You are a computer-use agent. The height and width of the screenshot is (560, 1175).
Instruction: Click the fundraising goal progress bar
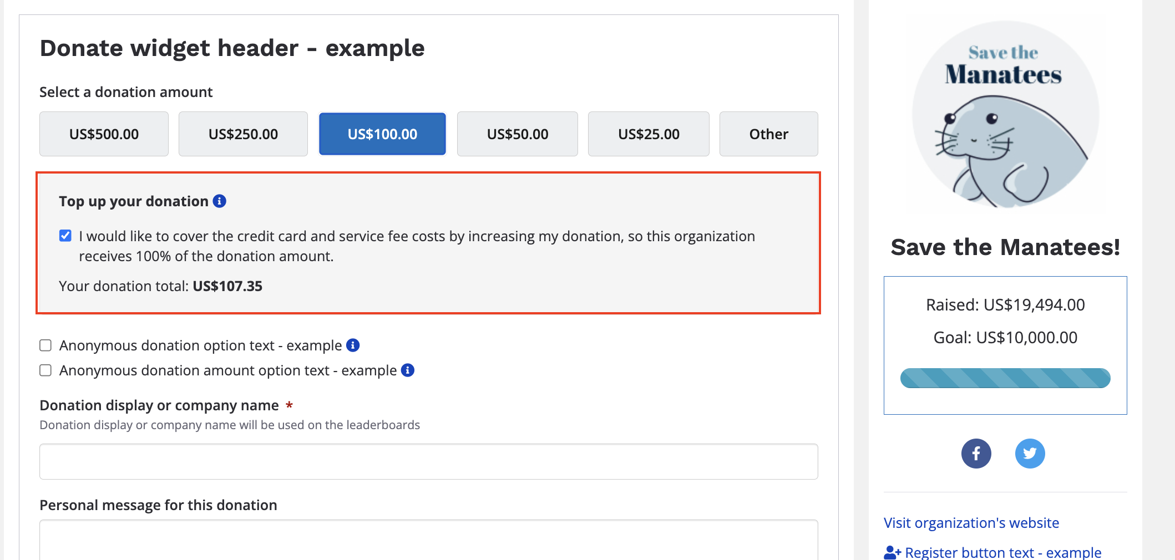pyautogui.click(x=1005, y=378)
